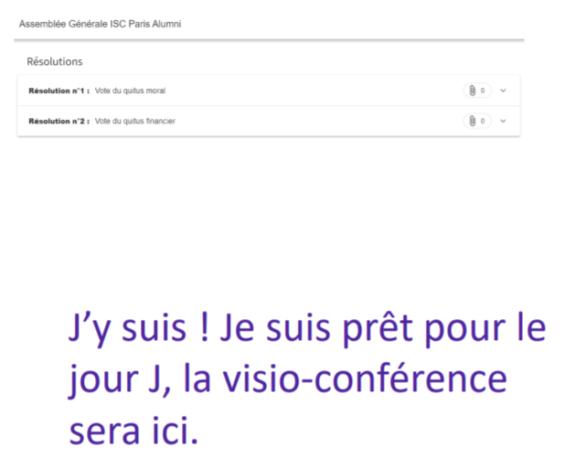Screen dimensions: 586x458
Task: Open the paperclip attachment icon of Résolution n°2
Action: (x=473, y=121)
